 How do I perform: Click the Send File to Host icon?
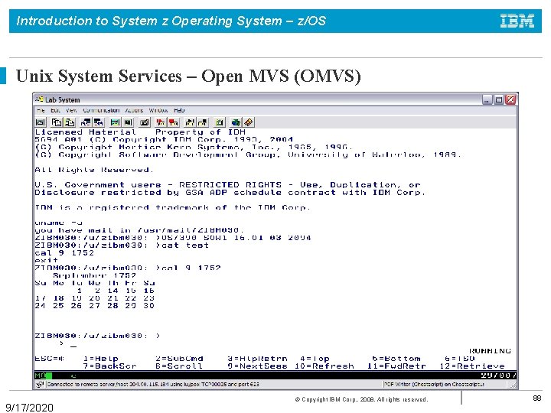pyautogui.click(x=86, y=122)
